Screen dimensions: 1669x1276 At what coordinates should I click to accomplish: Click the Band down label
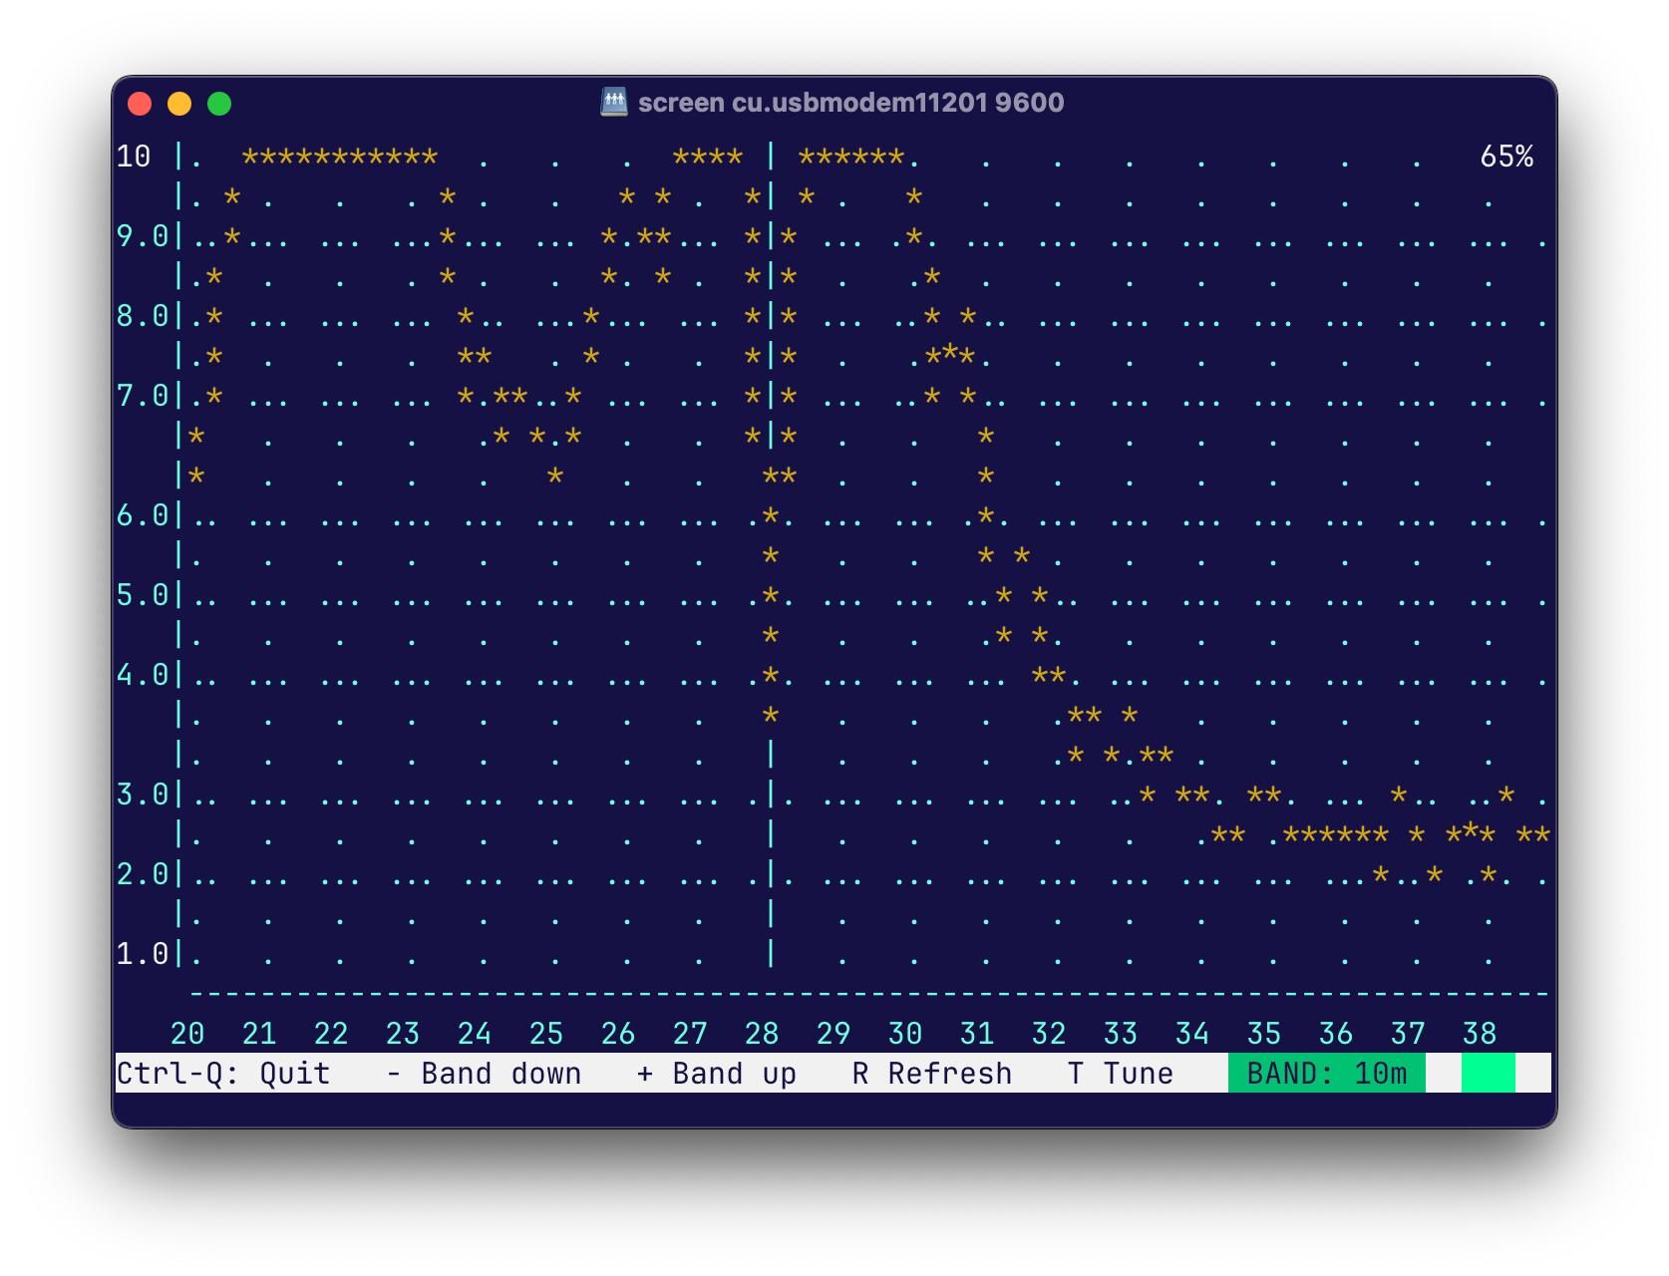(x=484, y=1074)
